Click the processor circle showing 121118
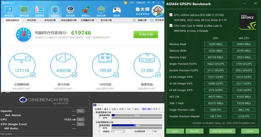Screen dimensions: 261x137 (22, 65)
